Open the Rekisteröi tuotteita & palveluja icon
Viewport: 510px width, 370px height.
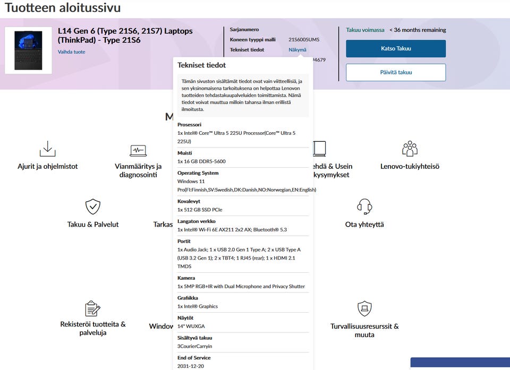tap(92, 308)
